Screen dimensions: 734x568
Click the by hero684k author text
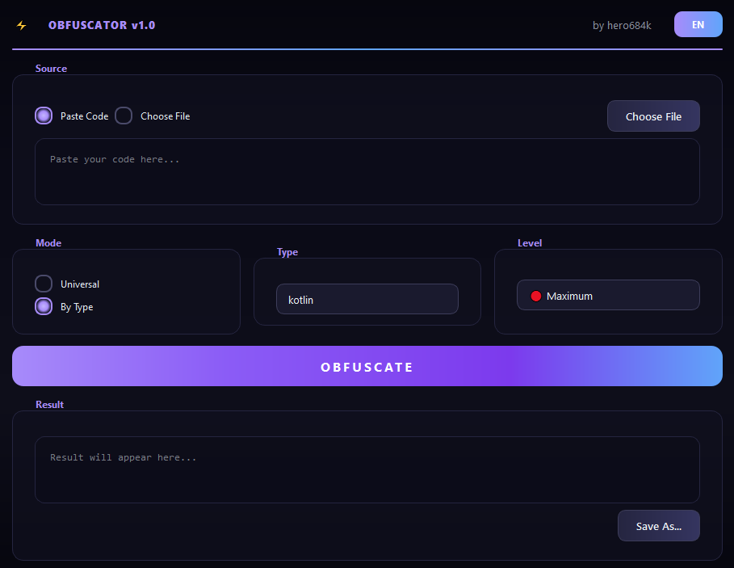[x=622, y=25]
